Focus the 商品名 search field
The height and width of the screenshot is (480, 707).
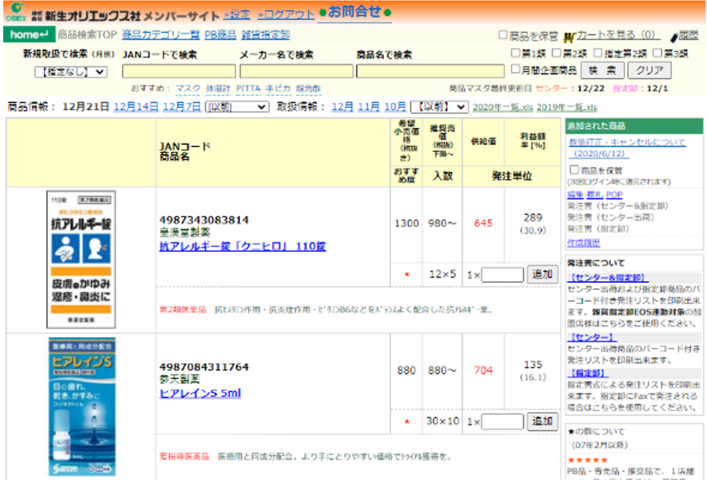tap(430, 71)
